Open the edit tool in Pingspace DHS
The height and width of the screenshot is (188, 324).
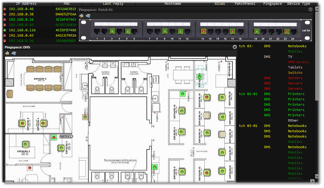7,53
